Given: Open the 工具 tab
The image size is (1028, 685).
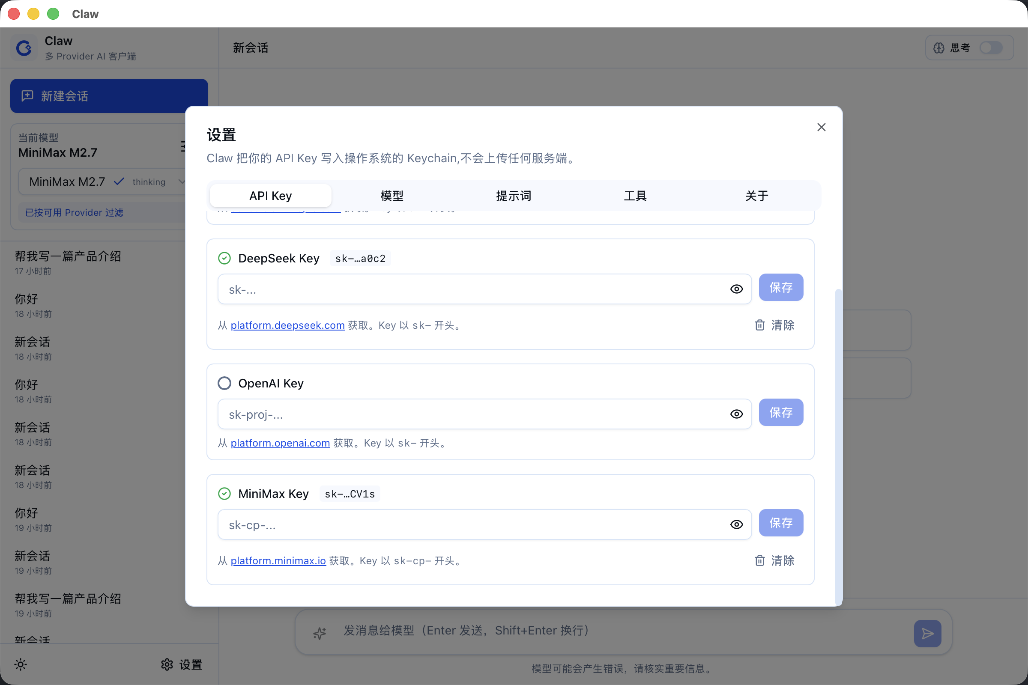Looking at the screenshot, I should pyautogui.click(x=635, y=196).
